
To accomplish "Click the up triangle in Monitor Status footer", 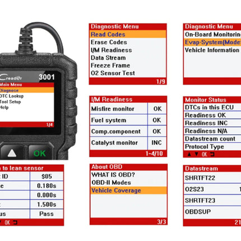I will click(189, 154).
